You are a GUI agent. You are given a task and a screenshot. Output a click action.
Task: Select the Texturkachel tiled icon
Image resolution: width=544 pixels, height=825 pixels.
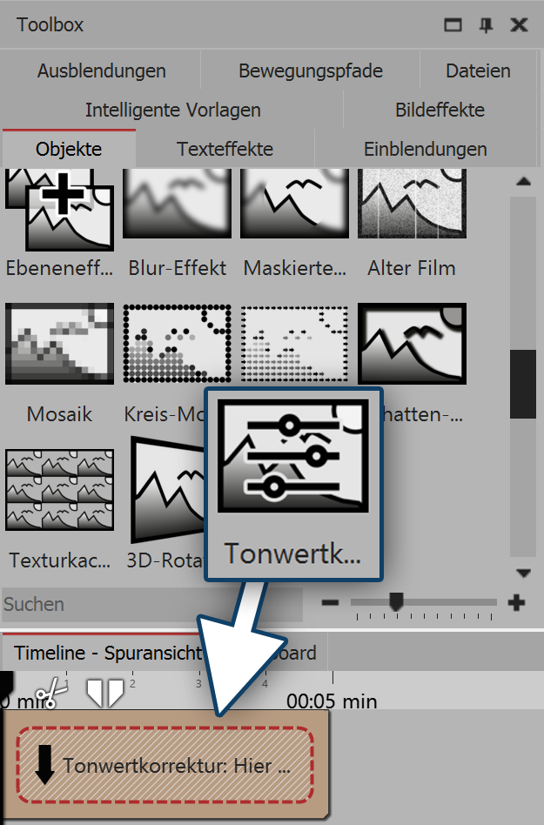59,489
